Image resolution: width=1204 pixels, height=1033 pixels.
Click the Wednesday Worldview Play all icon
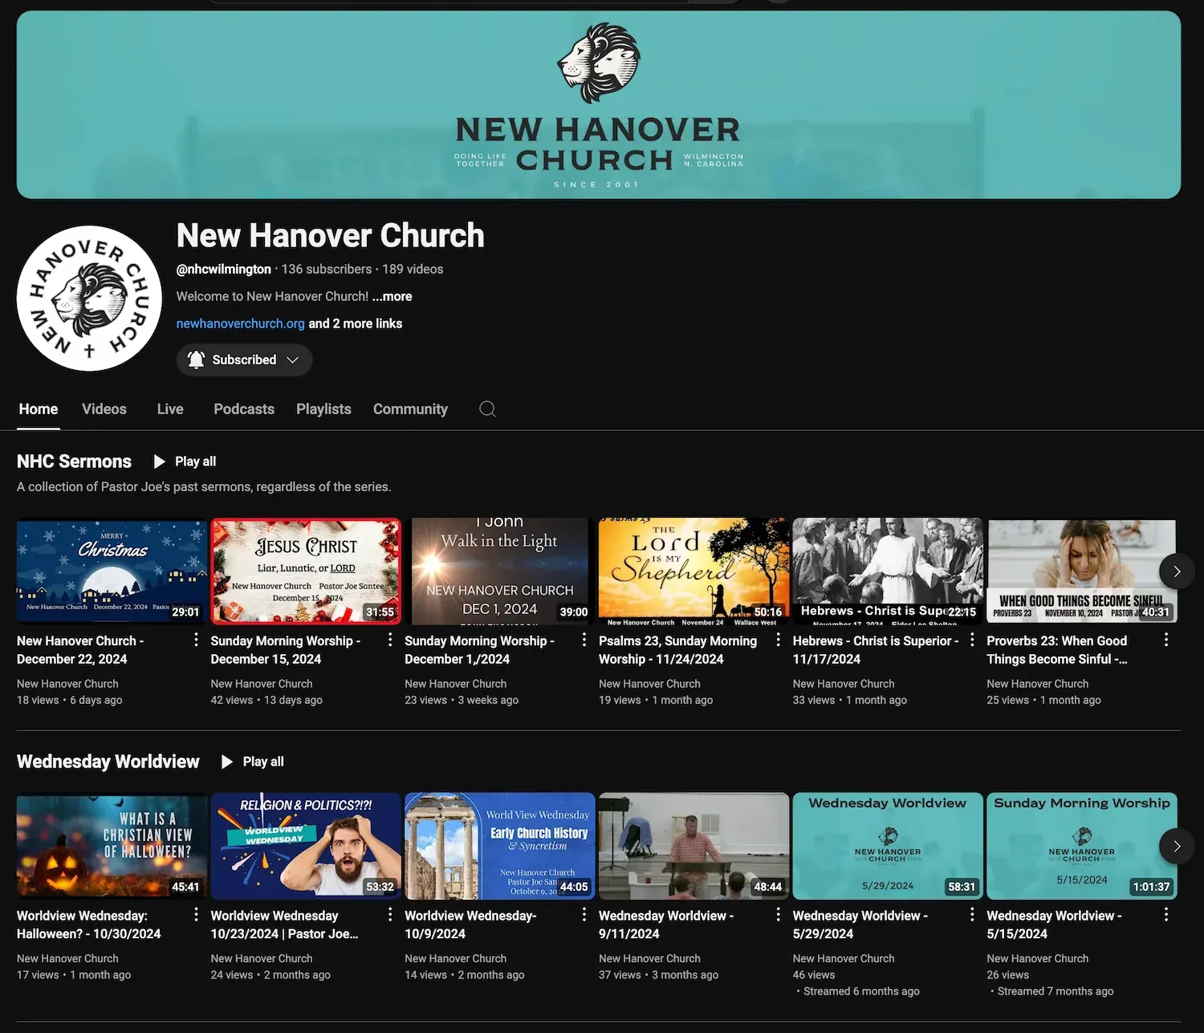[227, 762]
